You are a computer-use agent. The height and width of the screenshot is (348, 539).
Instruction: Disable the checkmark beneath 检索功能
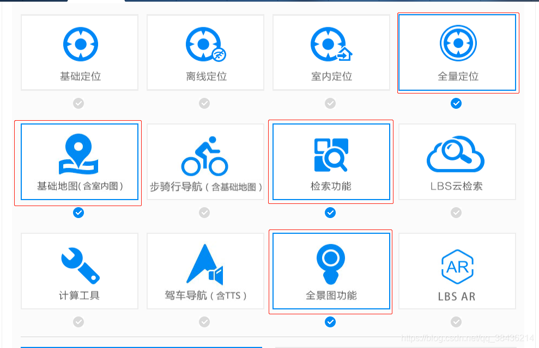pos(330,213)
